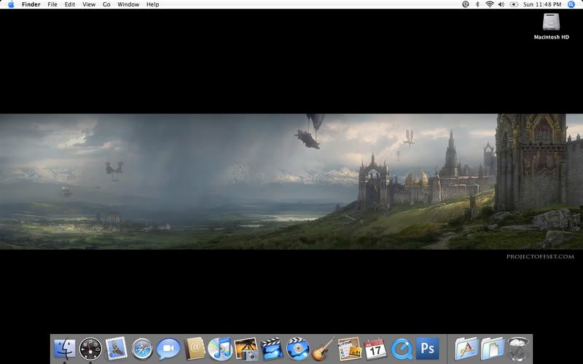Image resolution: width=583 pixels, height=364 pixels.
Task: Open Mail stamp icon in Dock
Action: tap(117, 349)
